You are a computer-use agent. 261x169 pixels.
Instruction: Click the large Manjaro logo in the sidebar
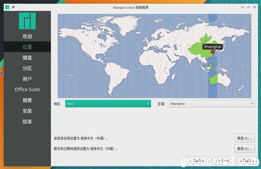click(27, 21)
